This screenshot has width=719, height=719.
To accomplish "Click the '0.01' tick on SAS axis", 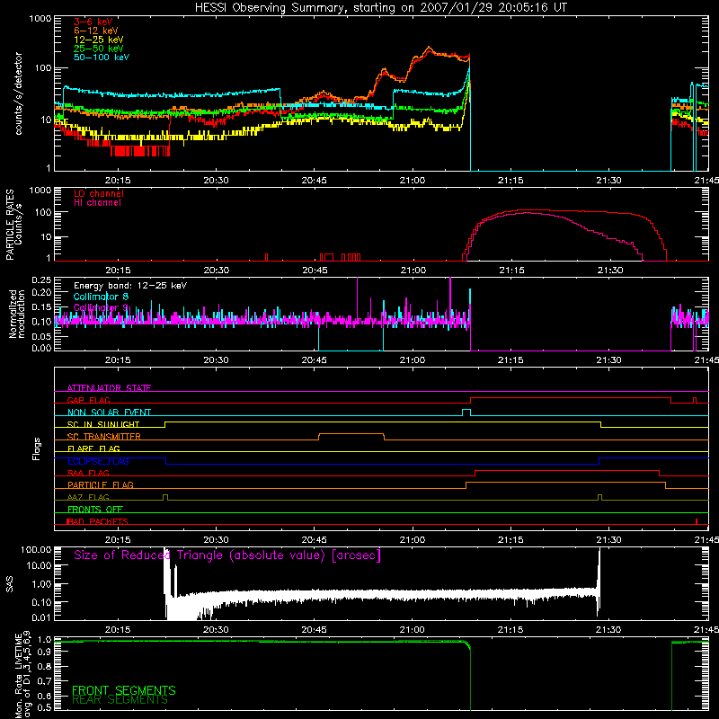I will coord(41,617).
